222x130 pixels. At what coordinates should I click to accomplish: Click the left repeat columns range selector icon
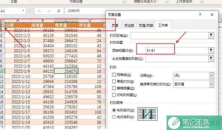tap(211, 59)
